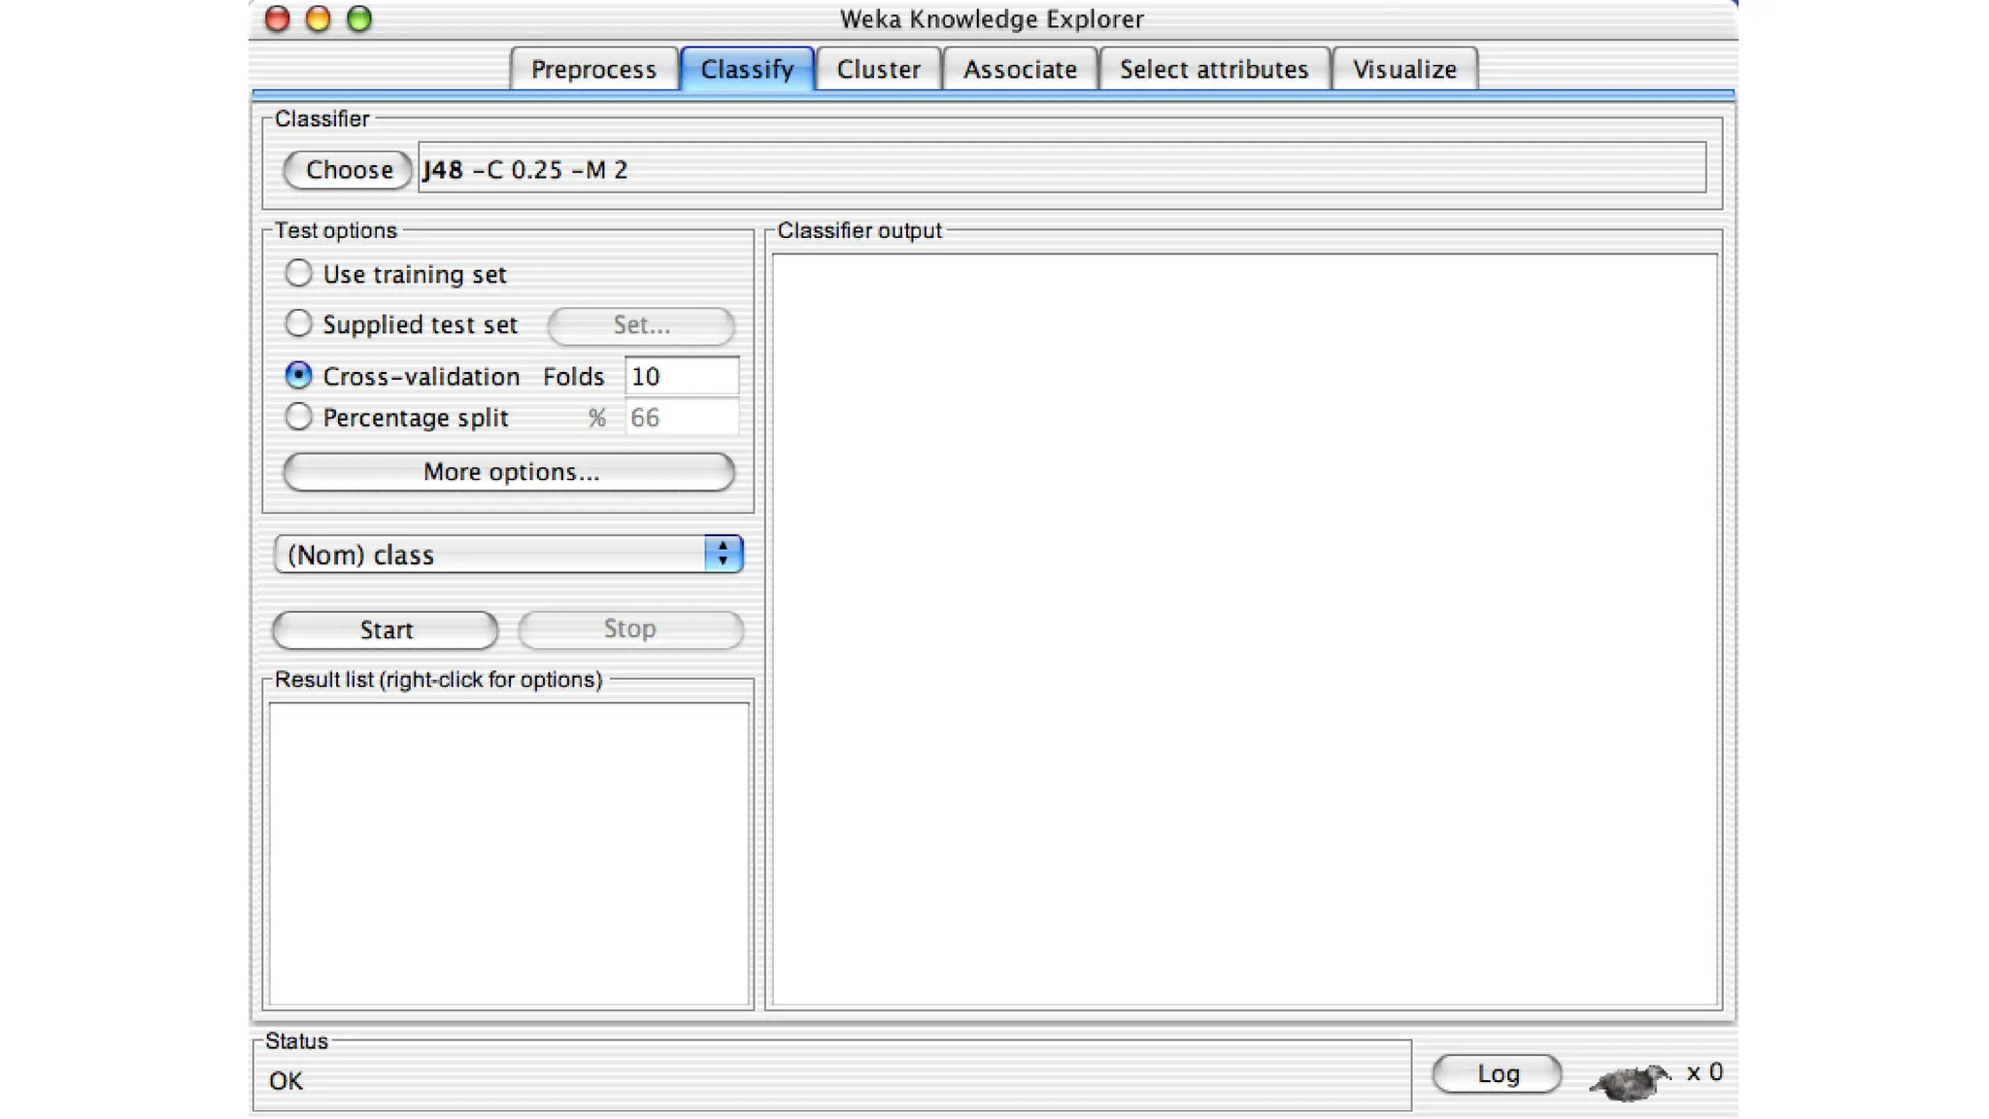The height and width of the screenshot is (1119, 1989).
Task: Open the Select attributes tab
Action: 1214,69
